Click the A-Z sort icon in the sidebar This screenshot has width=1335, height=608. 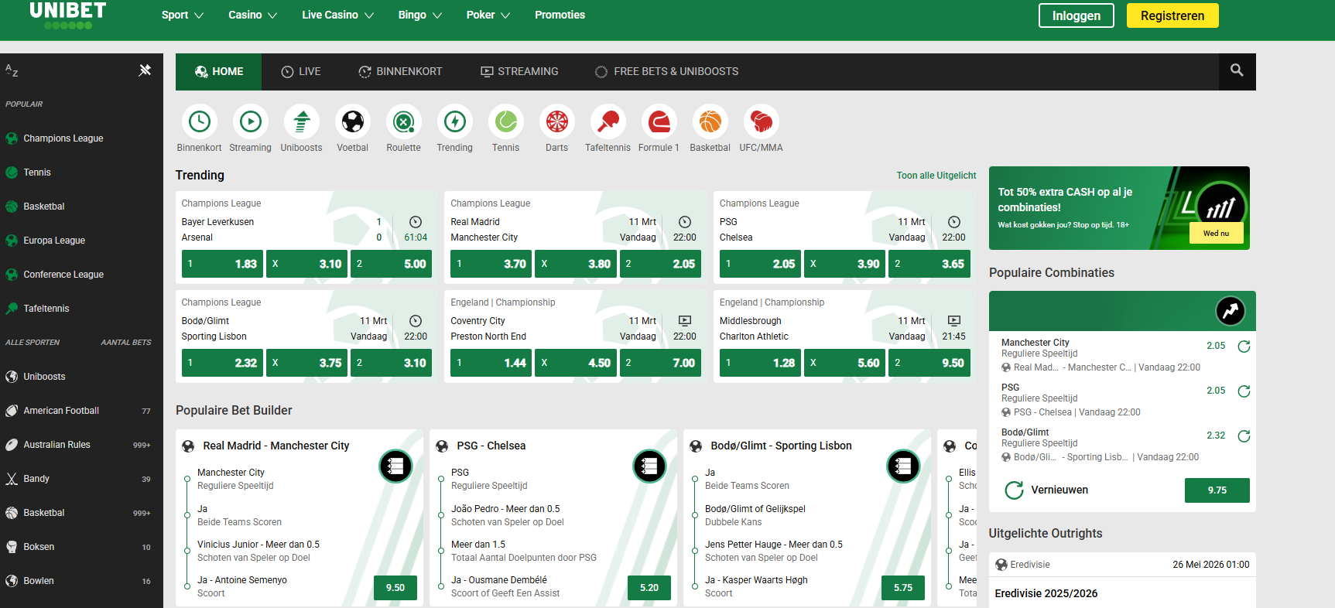pyautogui.click(x=12, y=70)
